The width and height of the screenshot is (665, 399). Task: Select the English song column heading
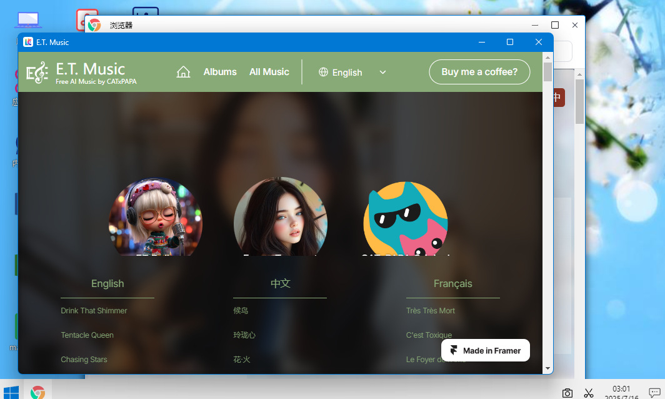coord(107,283)
